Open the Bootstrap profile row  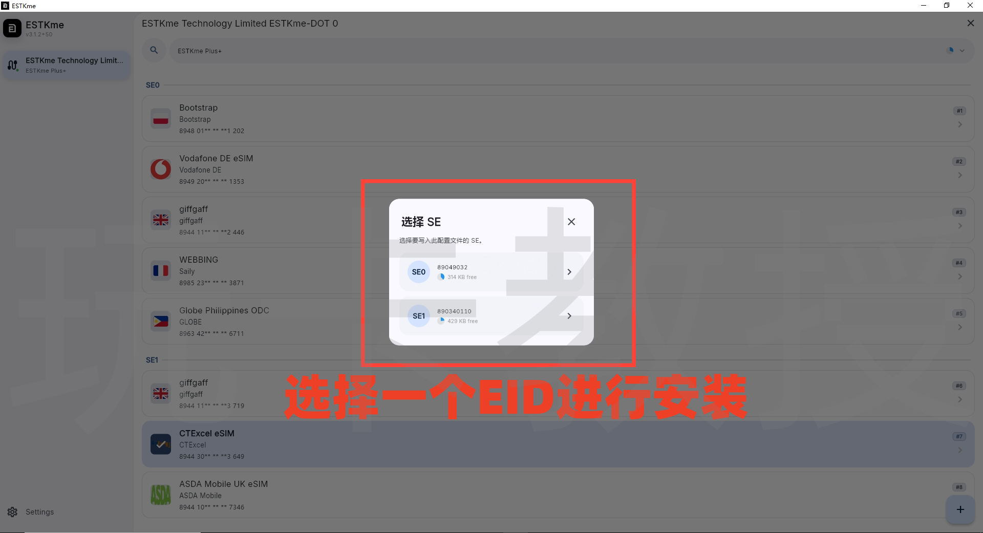coord(558,118)
